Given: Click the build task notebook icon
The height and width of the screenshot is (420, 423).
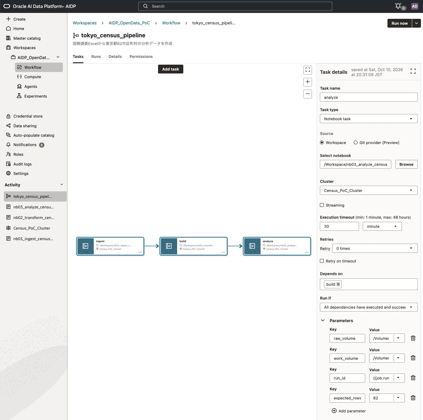Looking at the screenshot, I should 169,246.
